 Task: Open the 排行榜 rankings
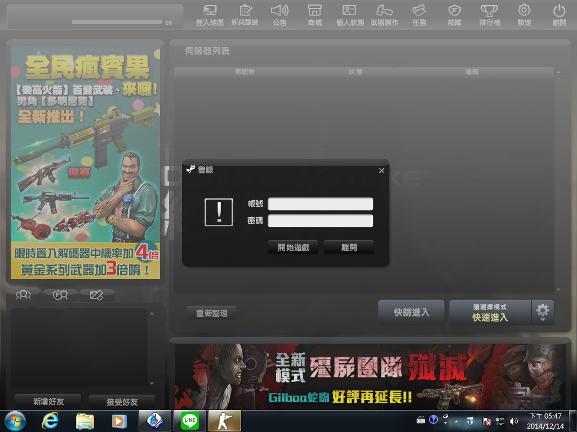pyautogui.click(x=490, y=15)
